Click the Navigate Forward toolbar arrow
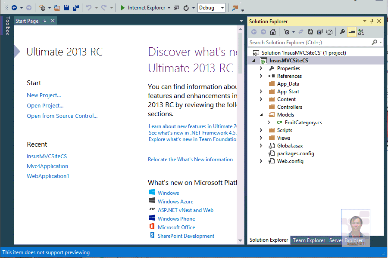Image resolution: width=388 pixels, height=258 pixels. [x=29, y=8]
